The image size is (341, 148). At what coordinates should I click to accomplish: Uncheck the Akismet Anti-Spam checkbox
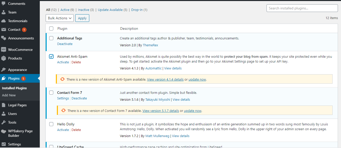click(51, 56)
